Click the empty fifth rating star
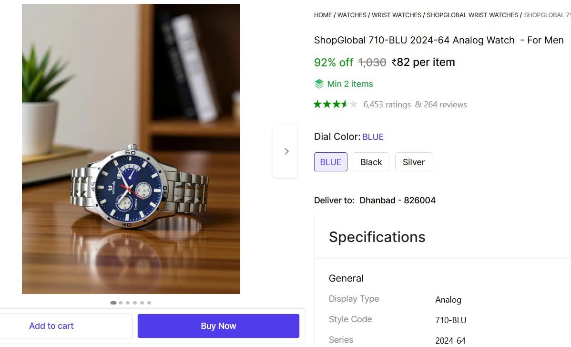571x347 pixels. 354,104
